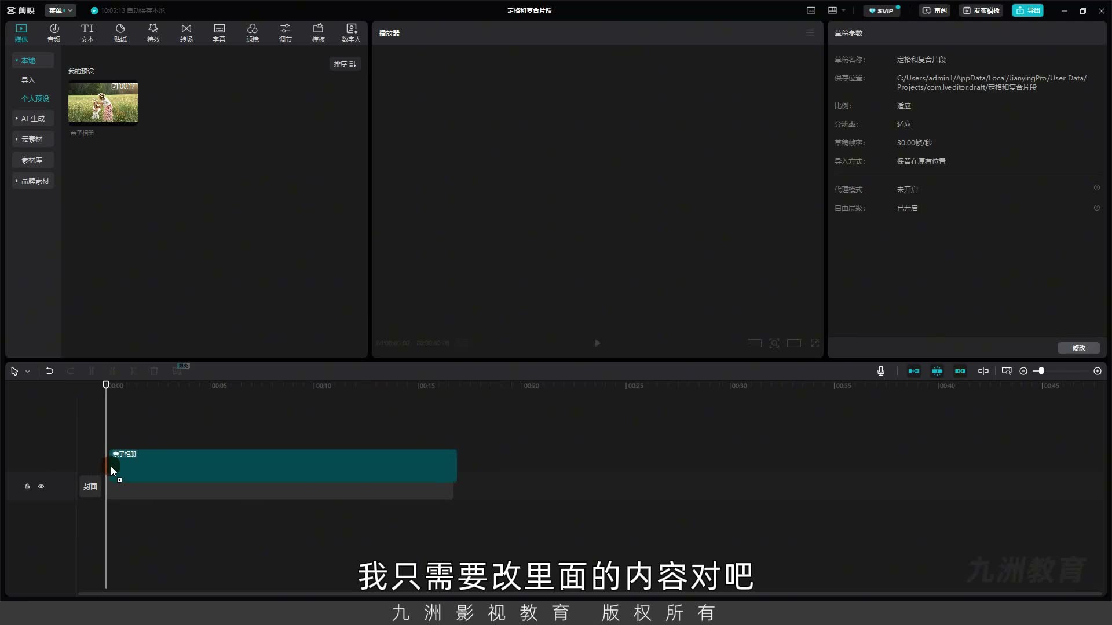Open the 排序 (Sort) dropdown

pyautogui.click(x=345, y=64)
